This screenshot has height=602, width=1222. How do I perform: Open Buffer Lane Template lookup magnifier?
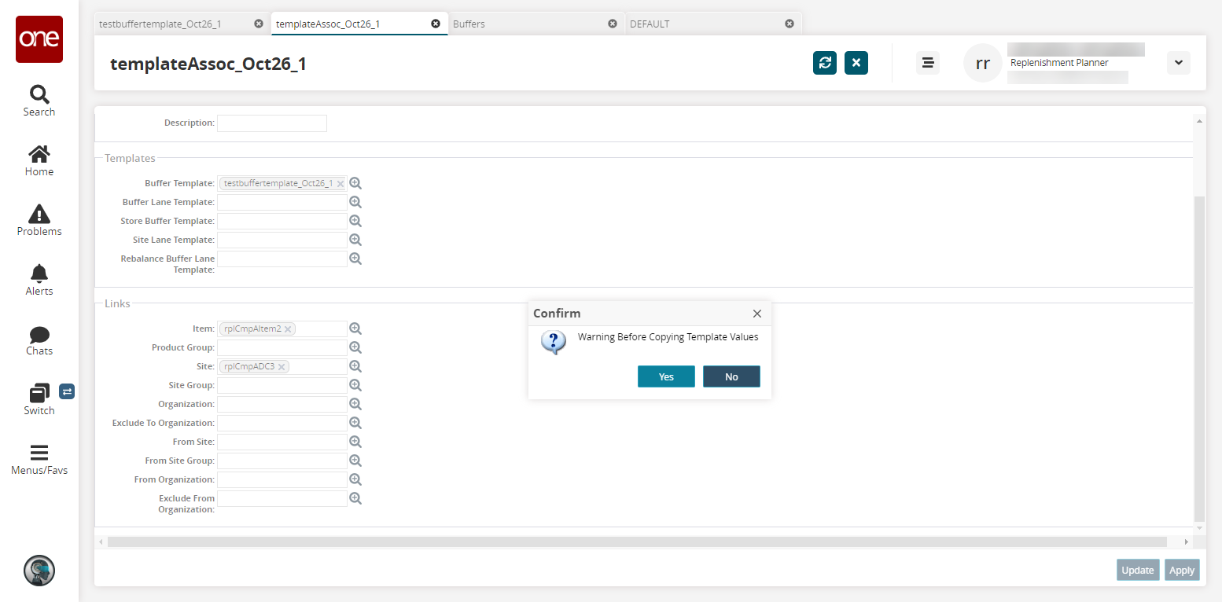click(355, 202)
